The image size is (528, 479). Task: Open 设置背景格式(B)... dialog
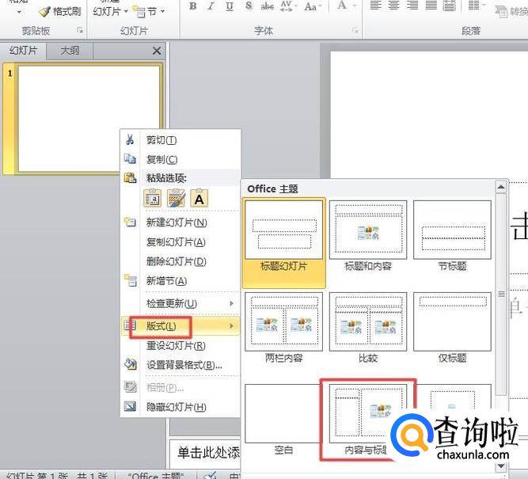(x=180, y=365)
